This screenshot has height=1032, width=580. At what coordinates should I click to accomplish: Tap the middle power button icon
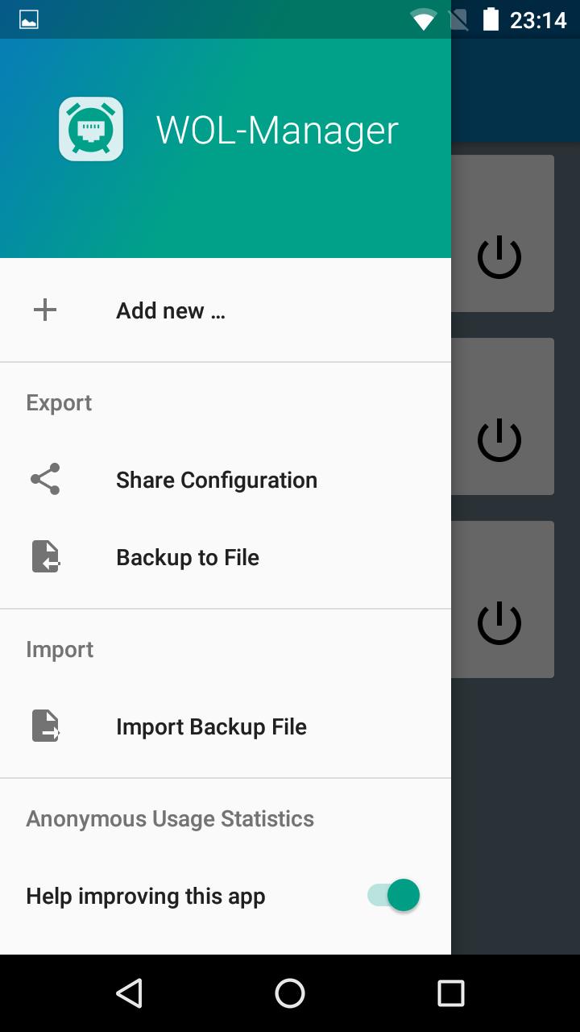pos(499,440)
